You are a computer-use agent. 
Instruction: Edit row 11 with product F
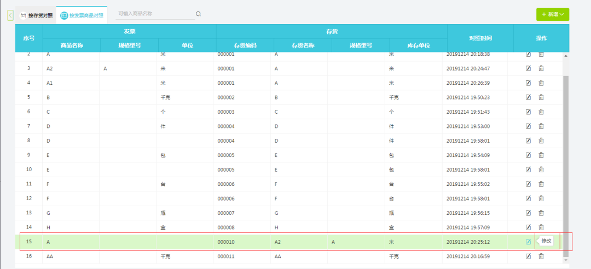click(528, 184)
